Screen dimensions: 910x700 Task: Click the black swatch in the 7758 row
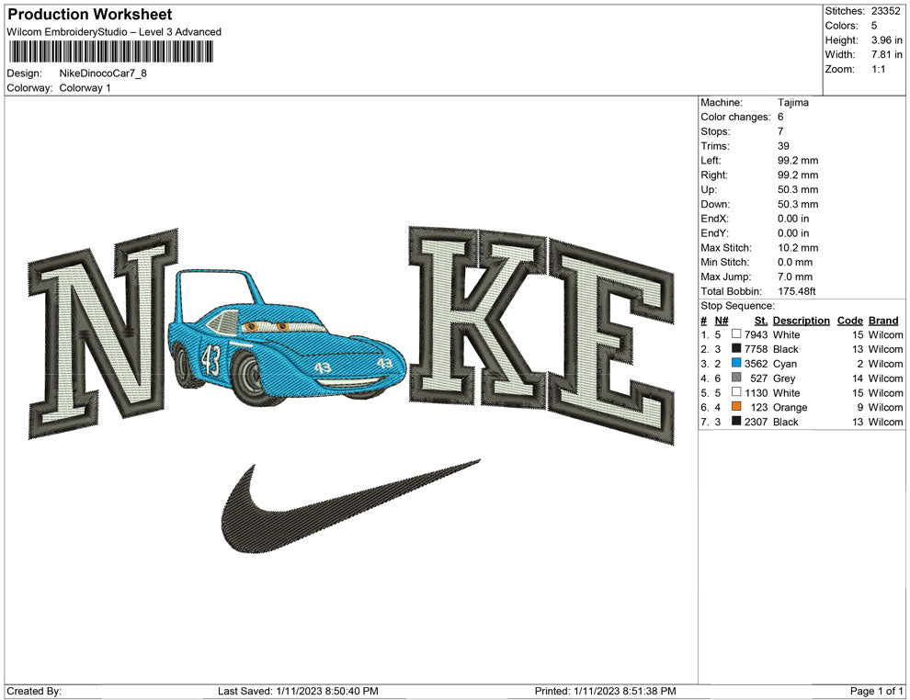click(736, 348)
